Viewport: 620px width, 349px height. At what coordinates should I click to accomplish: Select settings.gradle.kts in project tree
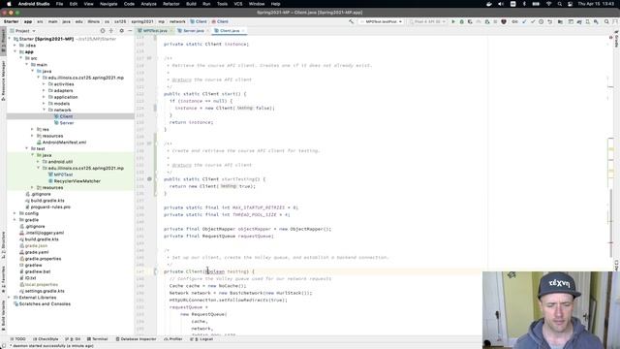coord(45,291)
